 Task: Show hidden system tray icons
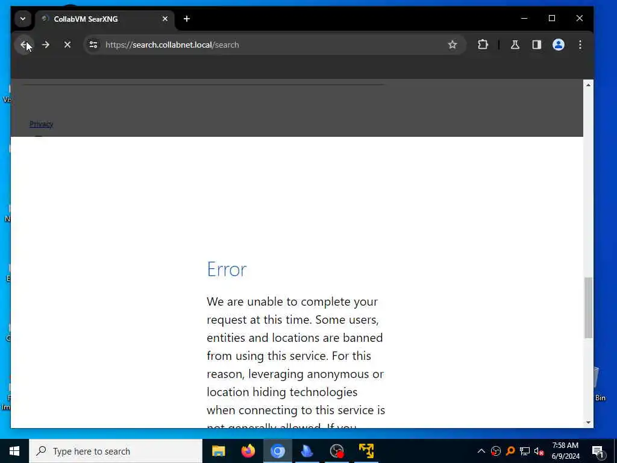tap(481, 451)
